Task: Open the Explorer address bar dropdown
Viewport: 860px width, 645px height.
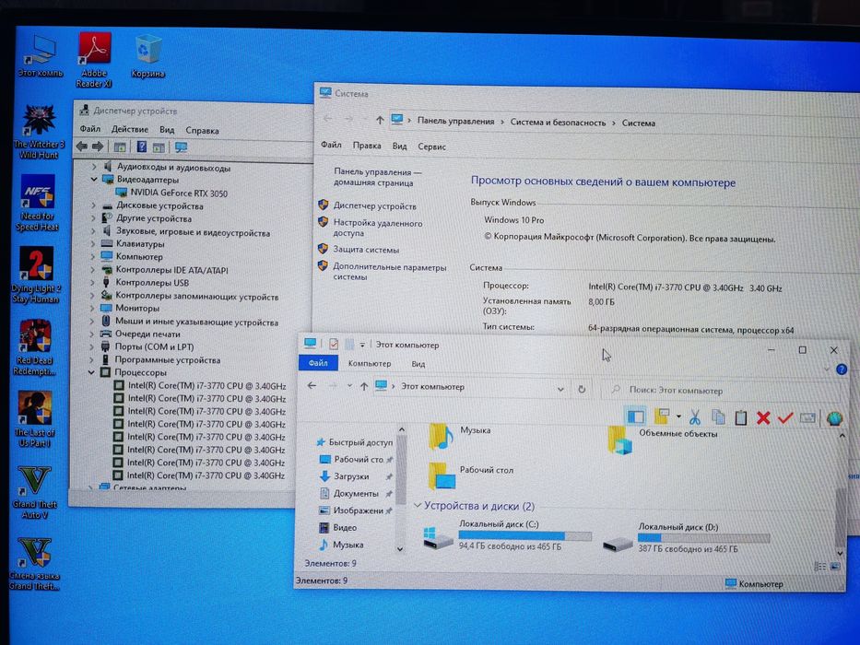Action: coord(560,389)
